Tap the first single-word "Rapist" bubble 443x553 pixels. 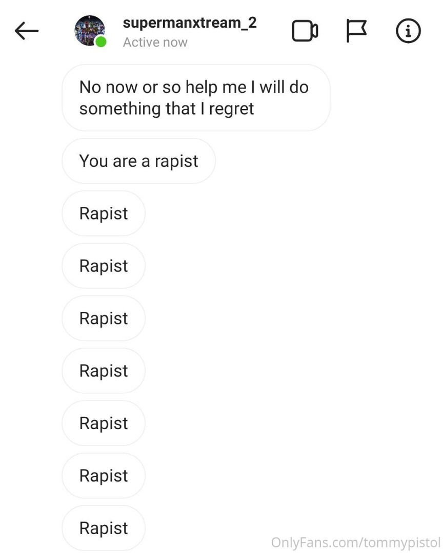point(104,214)
